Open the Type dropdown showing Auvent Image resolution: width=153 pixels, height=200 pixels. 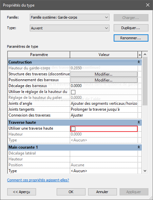[x=69, y=28]
